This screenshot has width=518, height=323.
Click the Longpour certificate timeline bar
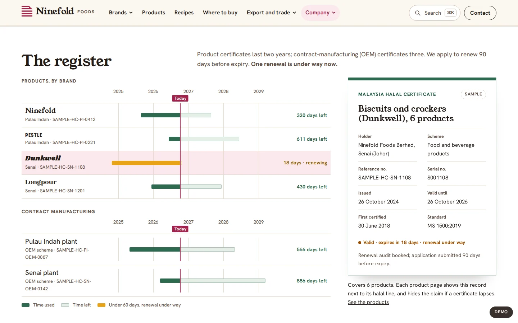tap(186, 187)
